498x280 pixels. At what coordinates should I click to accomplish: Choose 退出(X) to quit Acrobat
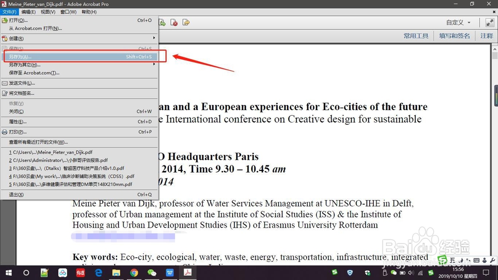pyautogui.click(x=79, y=194)
